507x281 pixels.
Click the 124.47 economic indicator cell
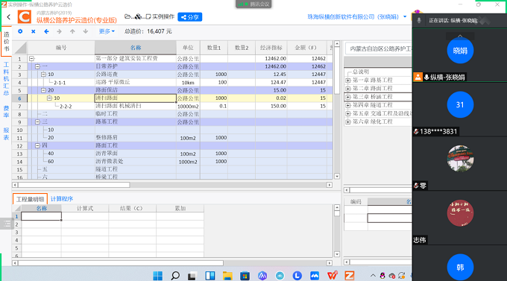pos(271,83)
